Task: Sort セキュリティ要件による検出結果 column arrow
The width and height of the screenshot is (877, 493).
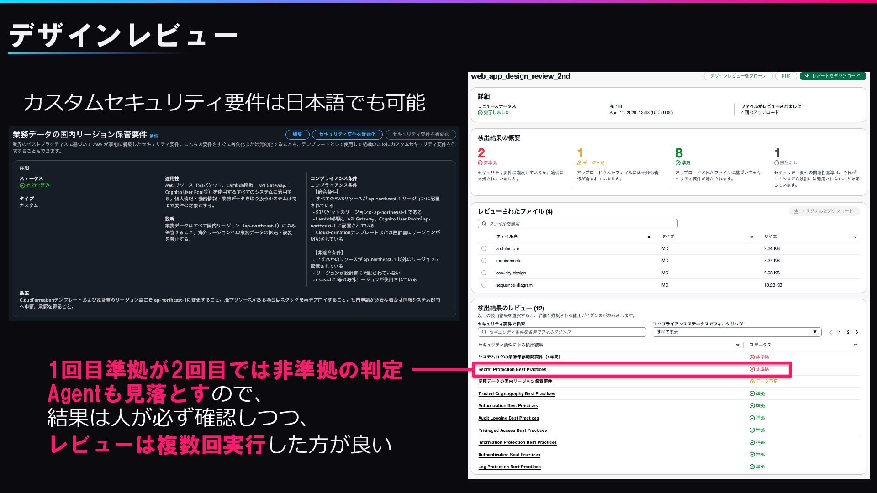Action: click(x=737, y=345)
